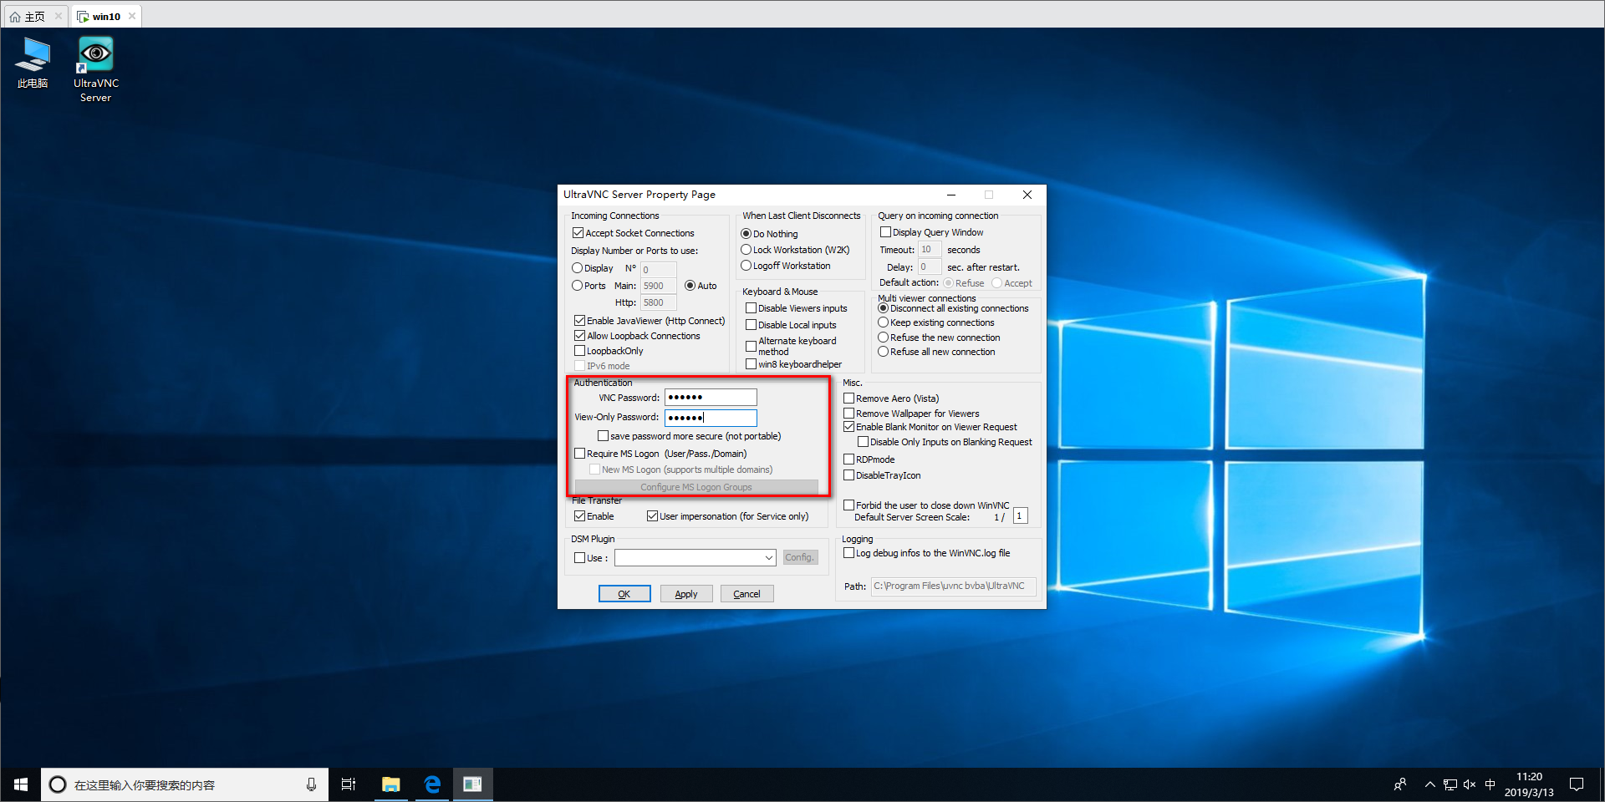Click the muted volume tray icon
Screen dimensions: 1605x802
[1470, 784]
